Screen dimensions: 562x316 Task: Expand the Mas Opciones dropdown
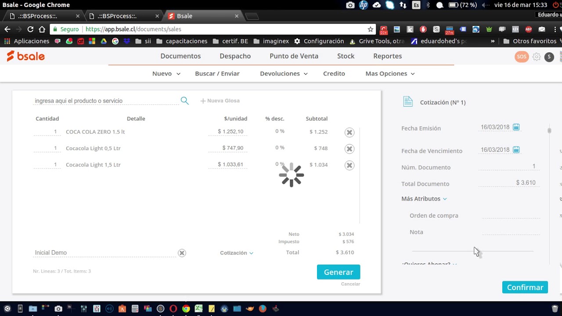tap(390, 74)
